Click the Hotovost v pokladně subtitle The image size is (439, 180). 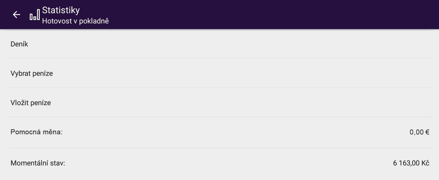(76, 21)
